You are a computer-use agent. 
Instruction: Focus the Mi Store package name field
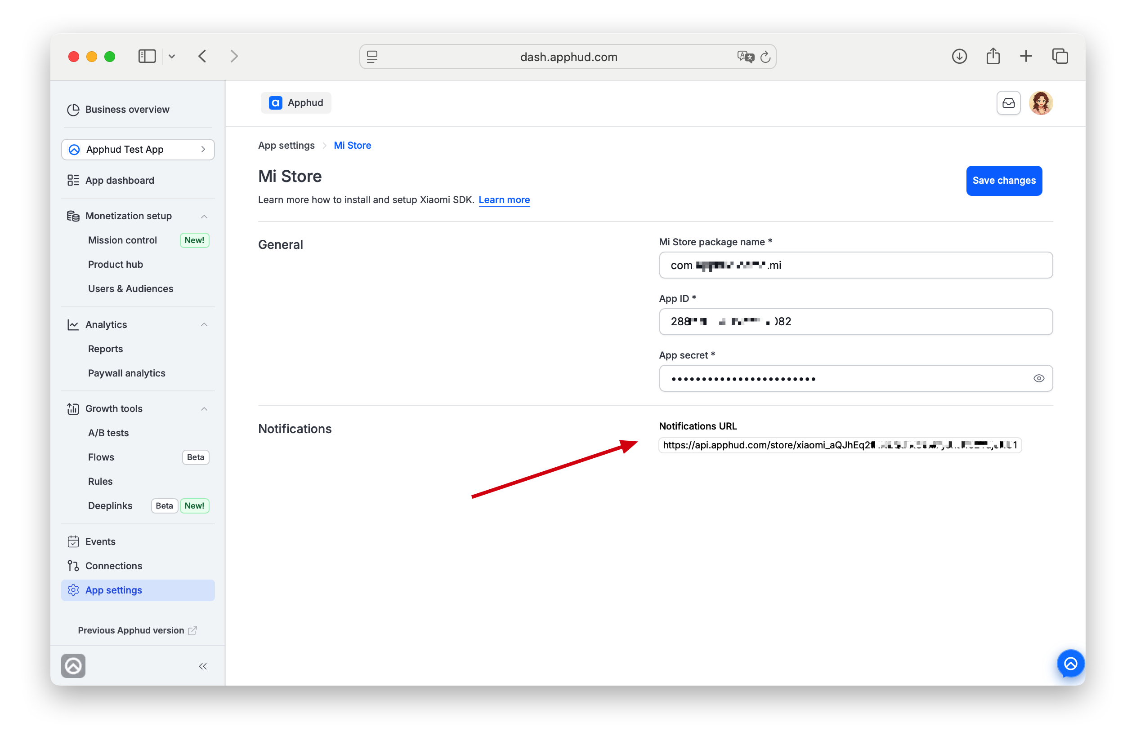tap(856, 265)
